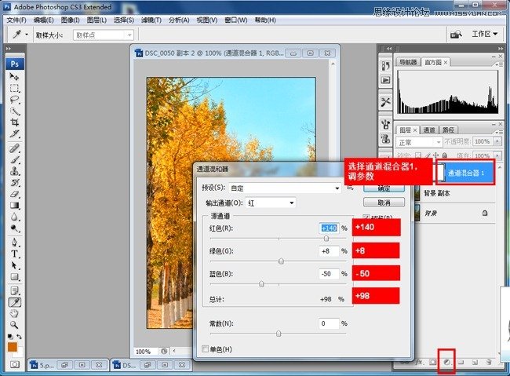Select the Hand tool
510x376 pixels.
point(14,314)
